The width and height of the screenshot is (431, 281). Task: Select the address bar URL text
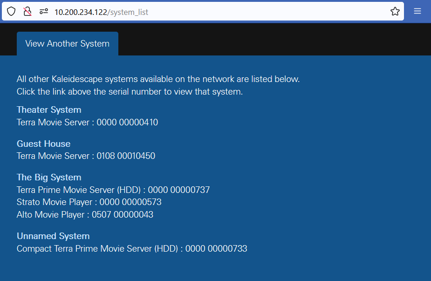coord(100,12)
